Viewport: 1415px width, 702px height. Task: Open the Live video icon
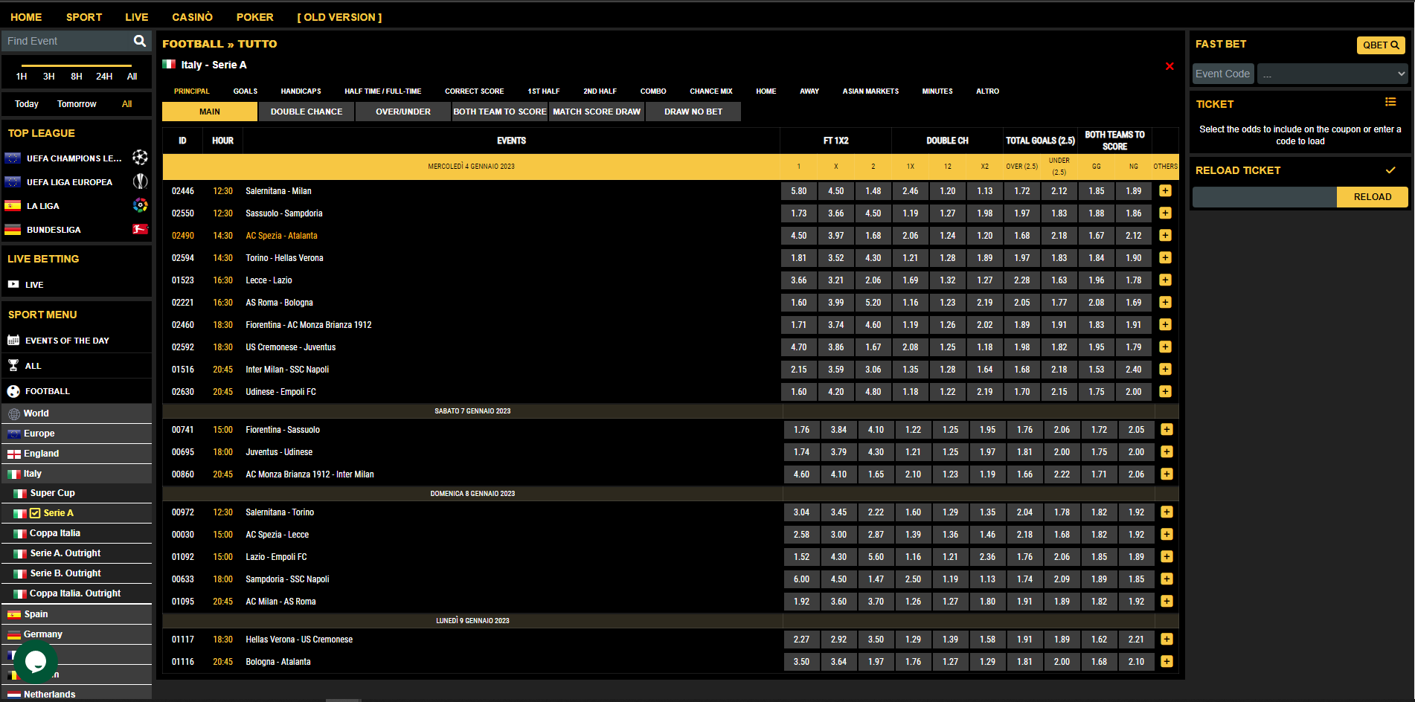(x=13, y=284)
